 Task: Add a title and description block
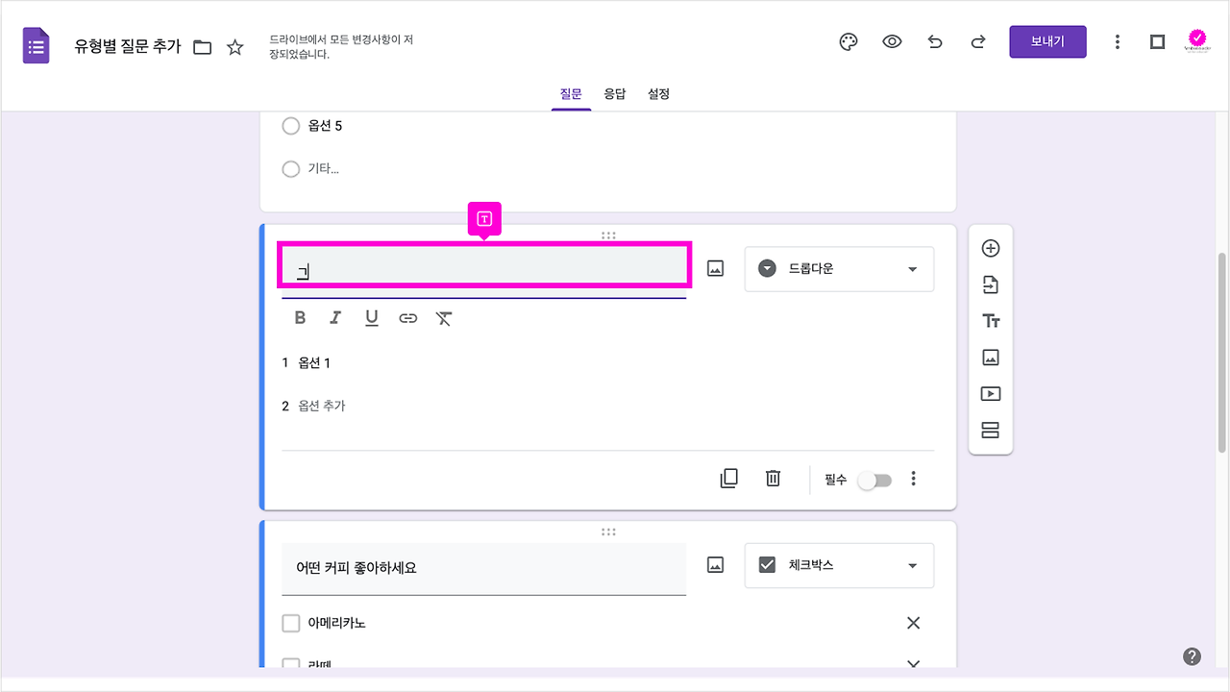pyautogui.click(x=990, y=320)
